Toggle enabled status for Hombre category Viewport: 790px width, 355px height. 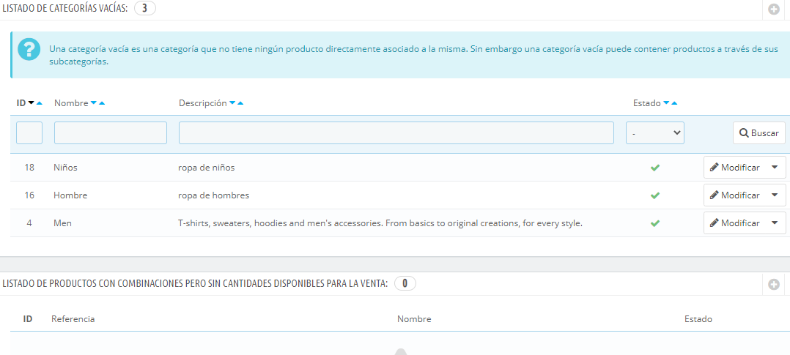[654, 195]
